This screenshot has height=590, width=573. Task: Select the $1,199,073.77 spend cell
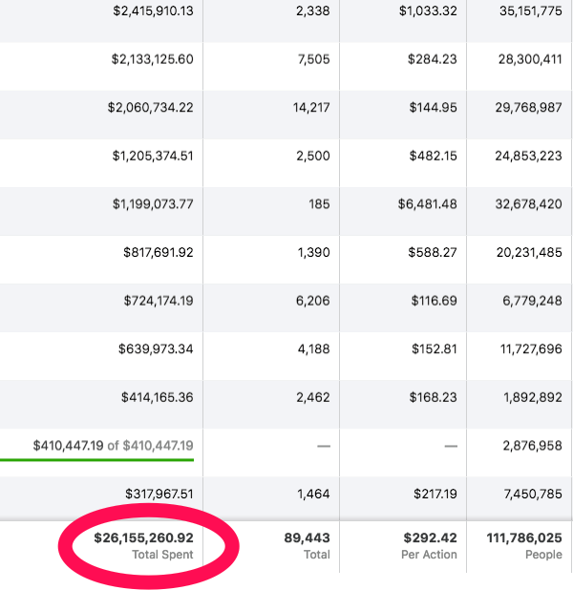click(x=153, y=204)
